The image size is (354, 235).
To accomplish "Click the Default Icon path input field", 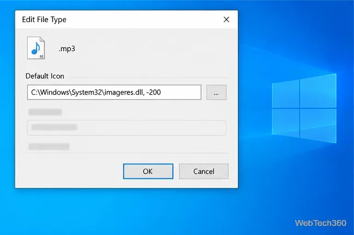I will click(114, 92).
